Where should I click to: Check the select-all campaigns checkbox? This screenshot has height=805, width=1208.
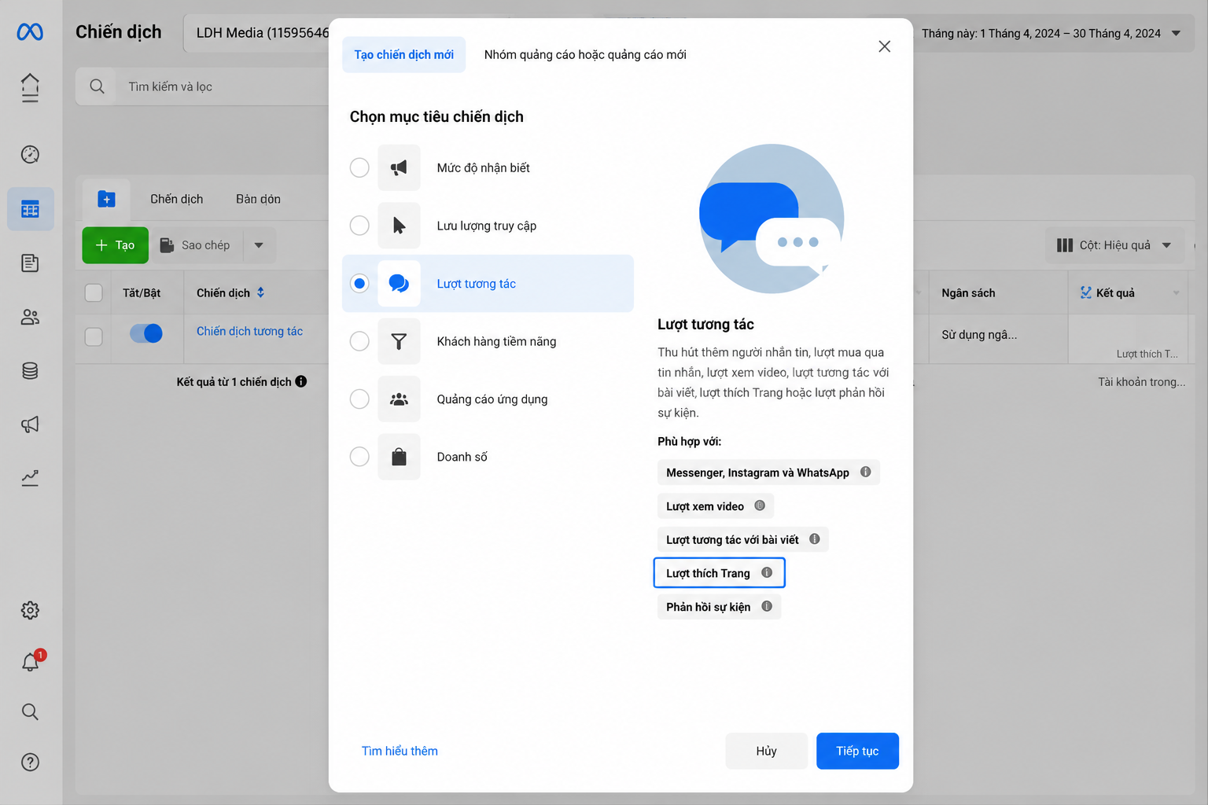pos(94,292)
